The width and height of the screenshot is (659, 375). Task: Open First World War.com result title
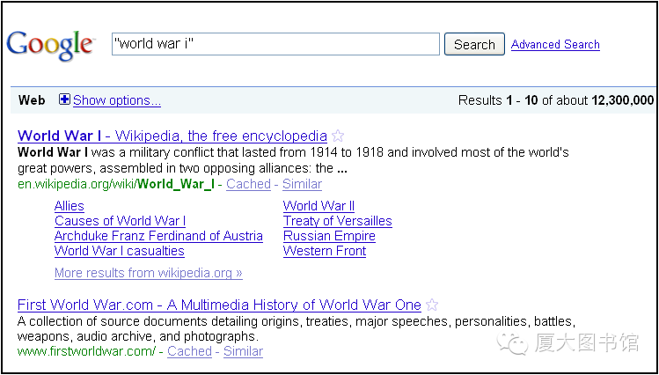219,305
